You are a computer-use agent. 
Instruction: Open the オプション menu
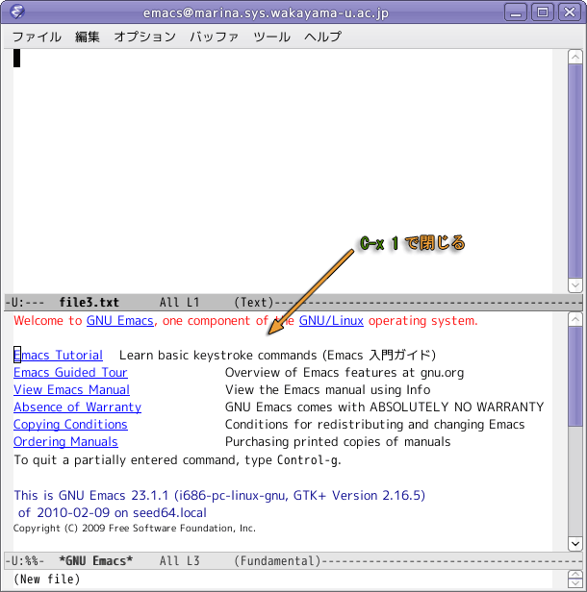tap(144, 37)
